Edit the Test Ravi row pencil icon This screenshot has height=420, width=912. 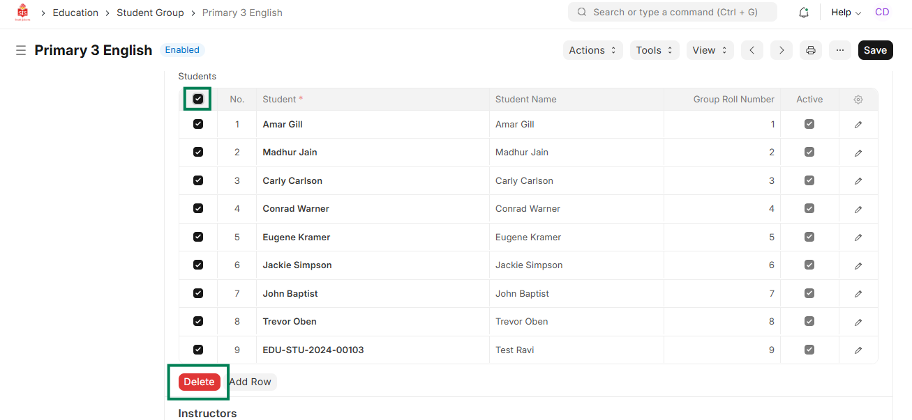coord(858,350)
